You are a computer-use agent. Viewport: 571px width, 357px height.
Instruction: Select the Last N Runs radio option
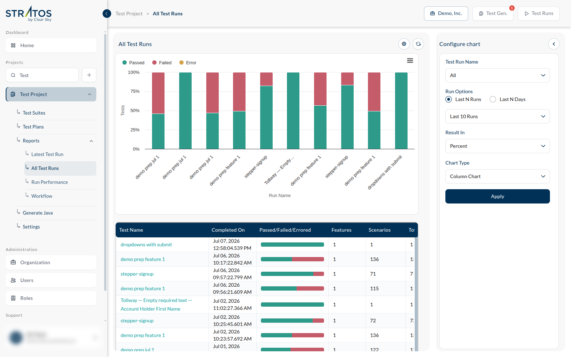coord(449,99)
